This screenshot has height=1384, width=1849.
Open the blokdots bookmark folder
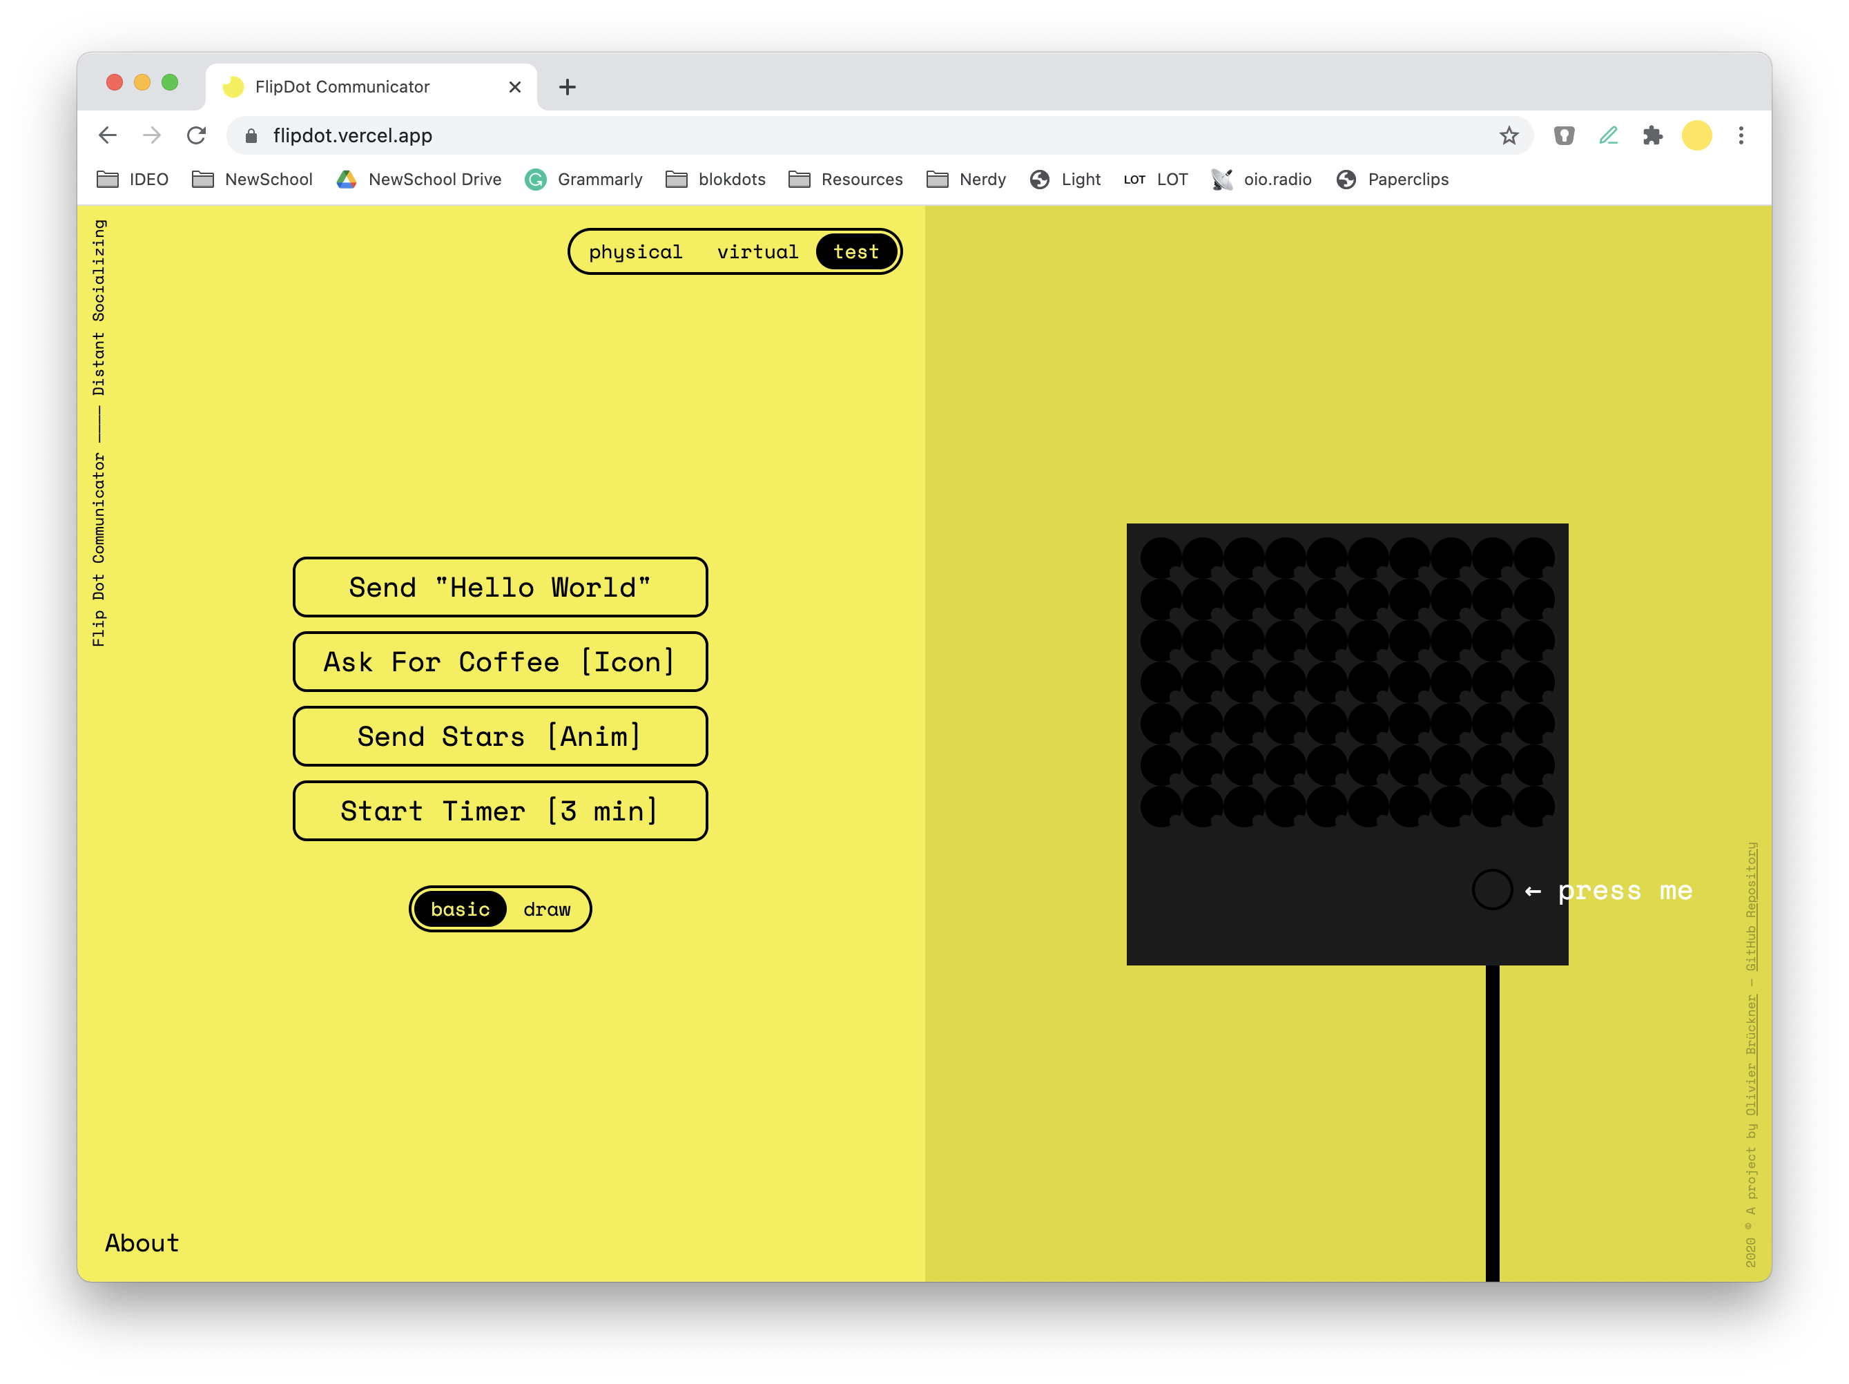click(x=715, y=180)
